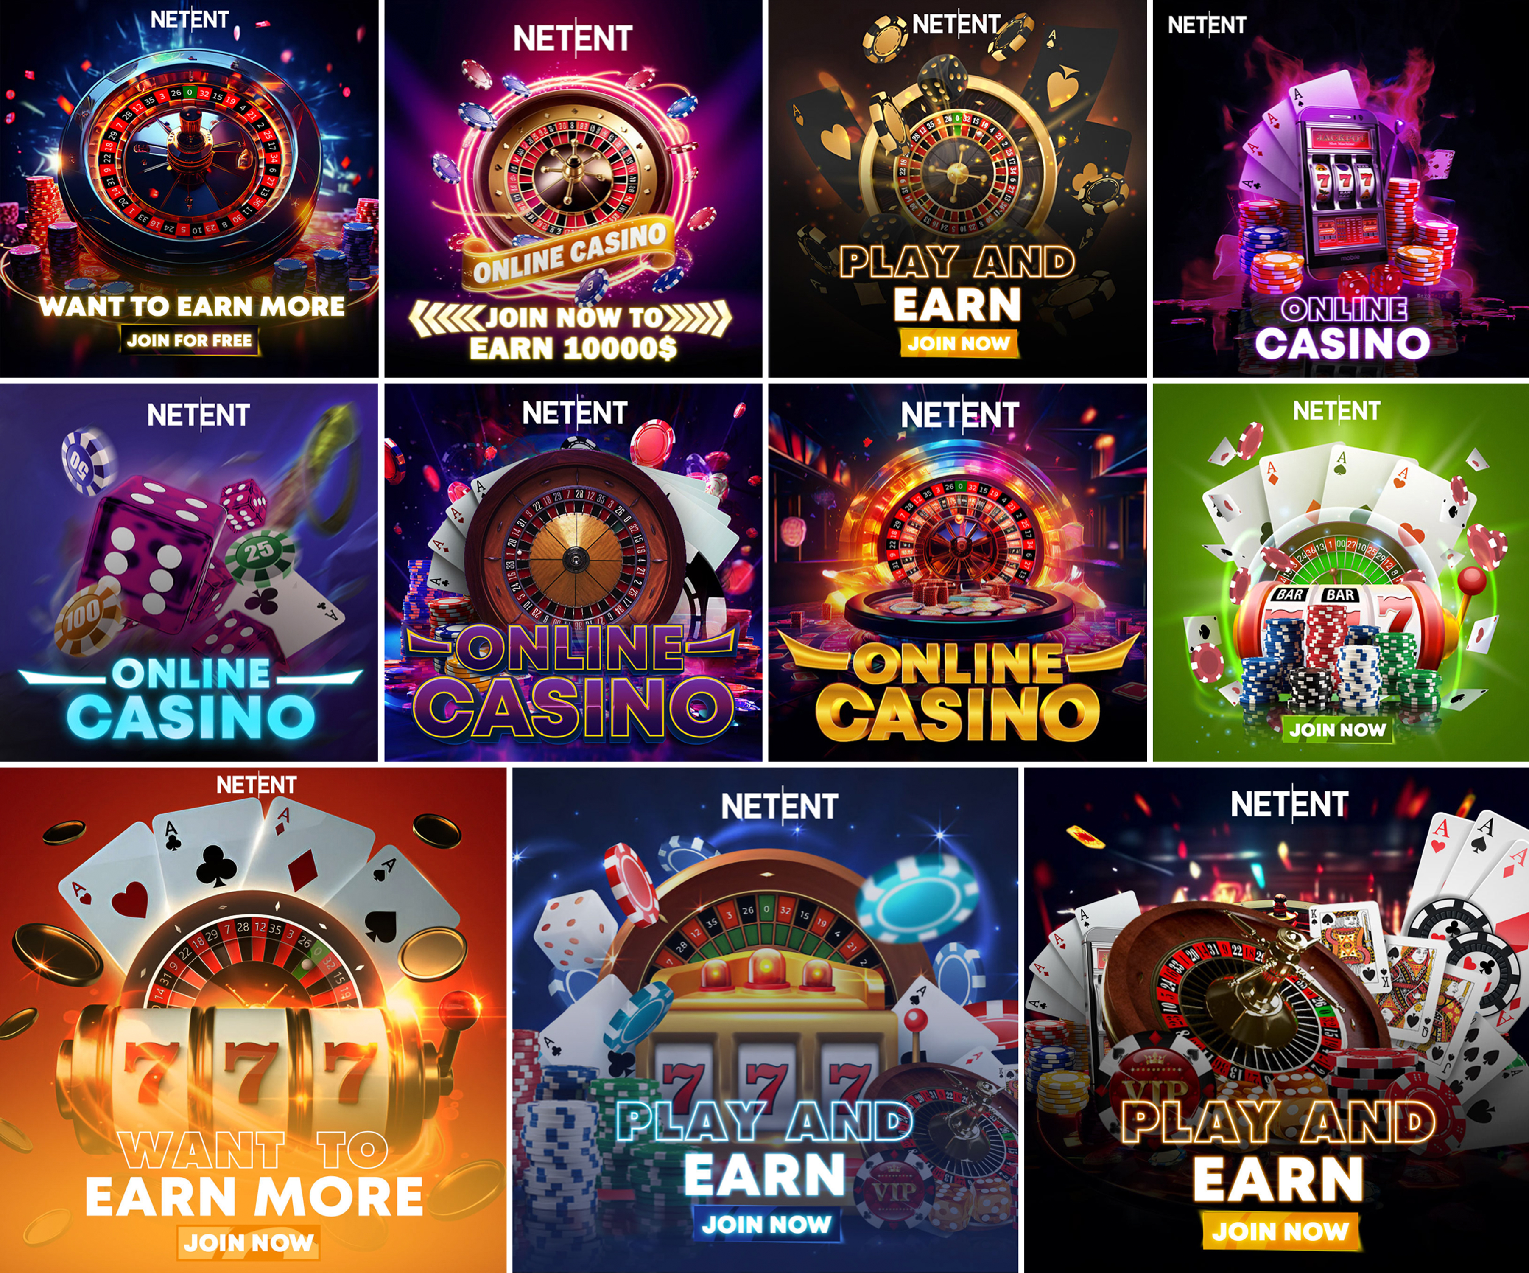Click the JOIN FOR FREE button
This screenshot has height=1273, width=1529.
tap(189, 340)
